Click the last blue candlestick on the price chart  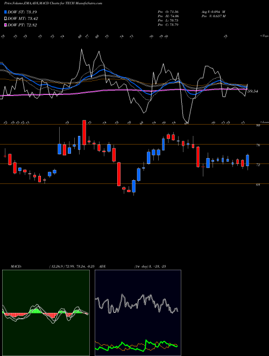[247, 161]
